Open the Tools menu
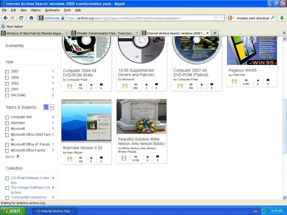Image resolution: width=287 pixels, height=215 pixels. coord(67,10)
